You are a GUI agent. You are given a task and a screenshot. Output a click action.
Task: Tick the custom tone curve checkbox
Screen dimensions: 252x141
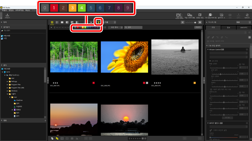211,89
